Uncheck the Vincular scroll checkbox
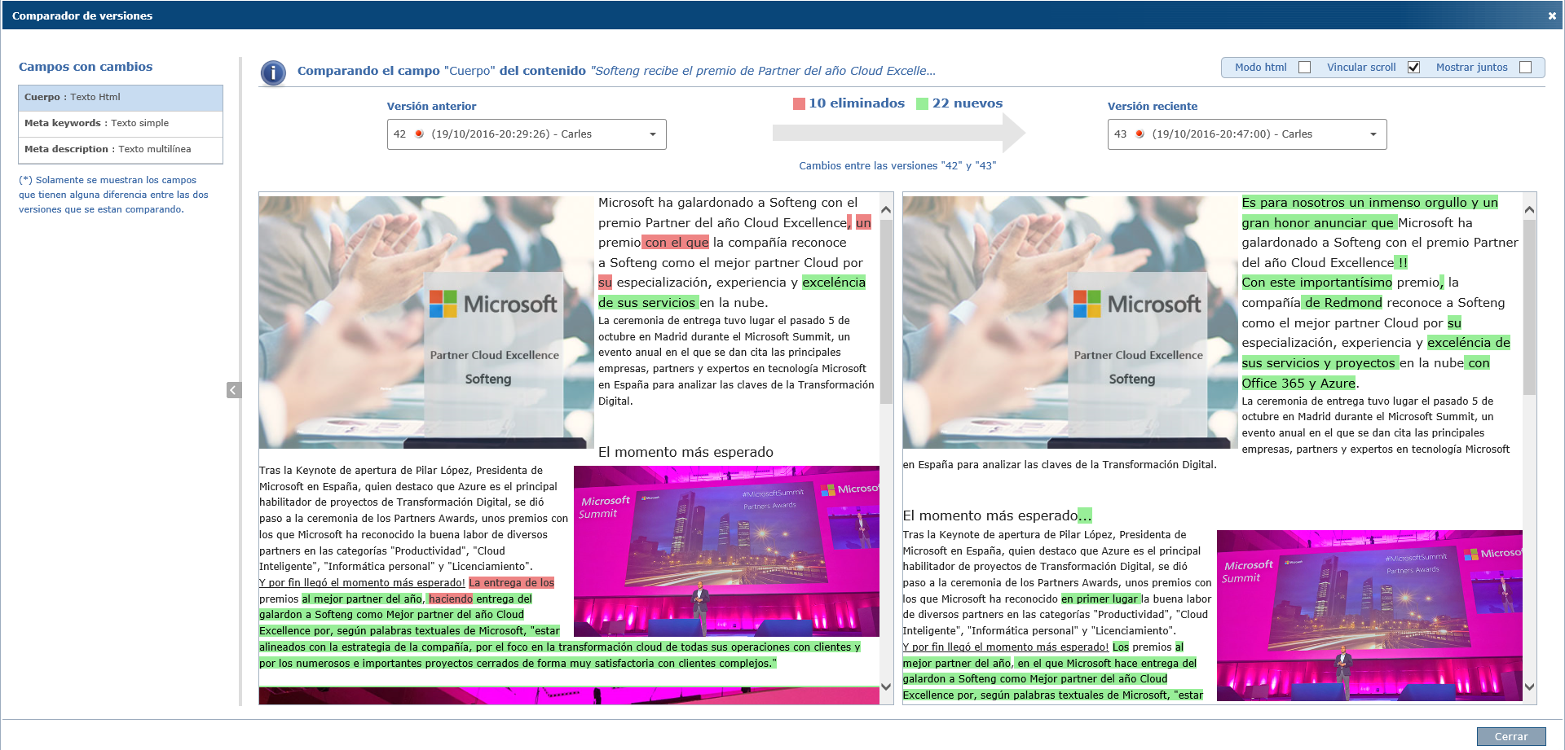This screenshot has width=1565, height=750. click(x=1413, y=68)
